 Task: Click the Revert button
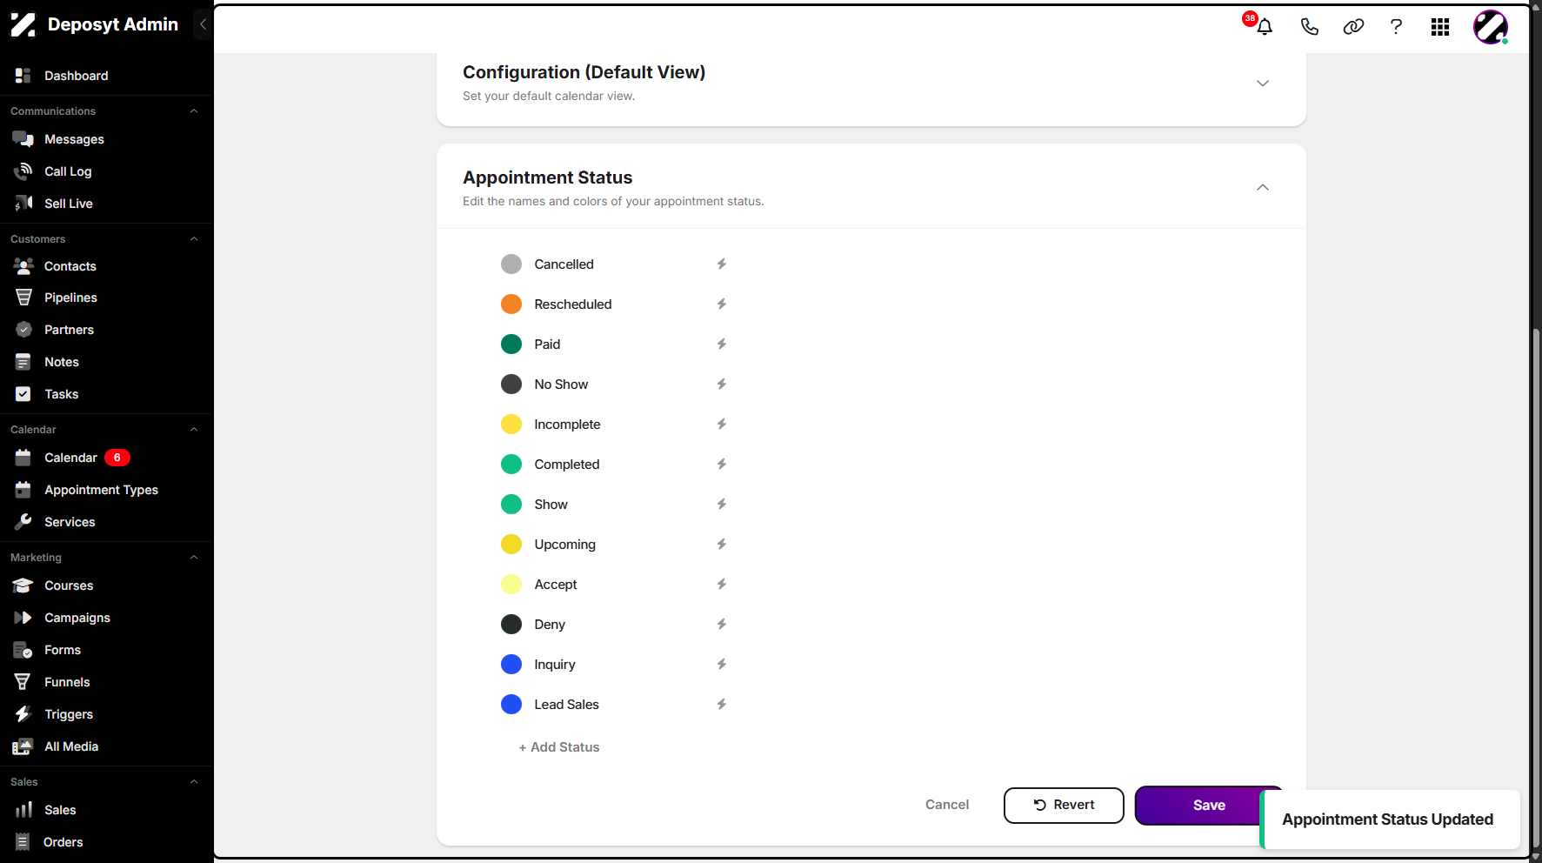pyautogui.click(x=1064, y=806)
